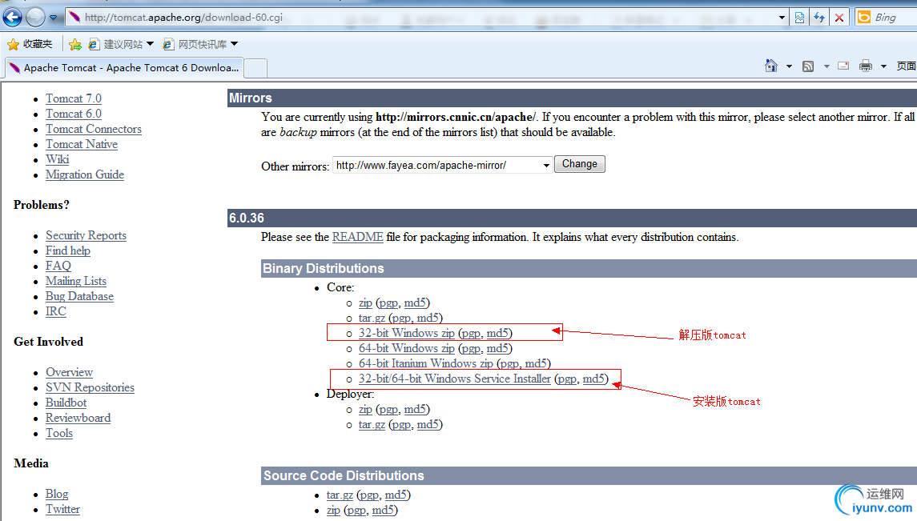Click the RSS feeds icon
The height and width of the screenshot is (521, 917).
coord(808,66)
